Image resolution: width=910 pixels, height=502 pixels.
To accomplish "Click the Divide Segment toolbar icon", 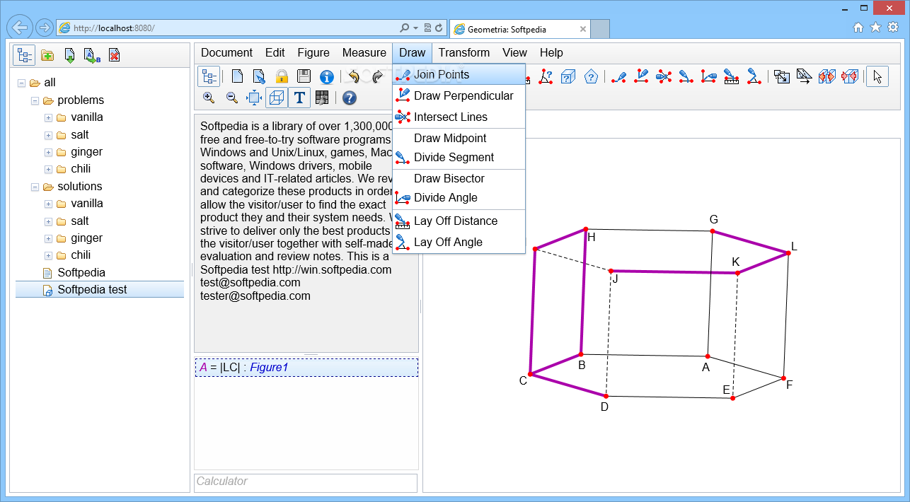I will 686,76.
